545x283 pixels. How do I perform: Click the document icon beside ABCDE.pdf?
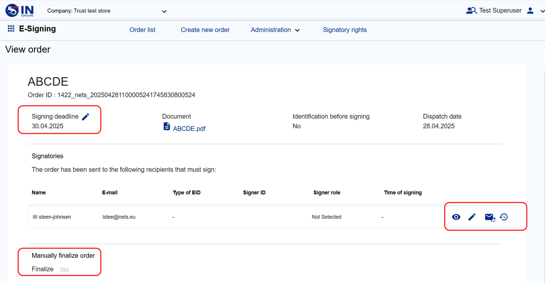[x=167, y=127]
